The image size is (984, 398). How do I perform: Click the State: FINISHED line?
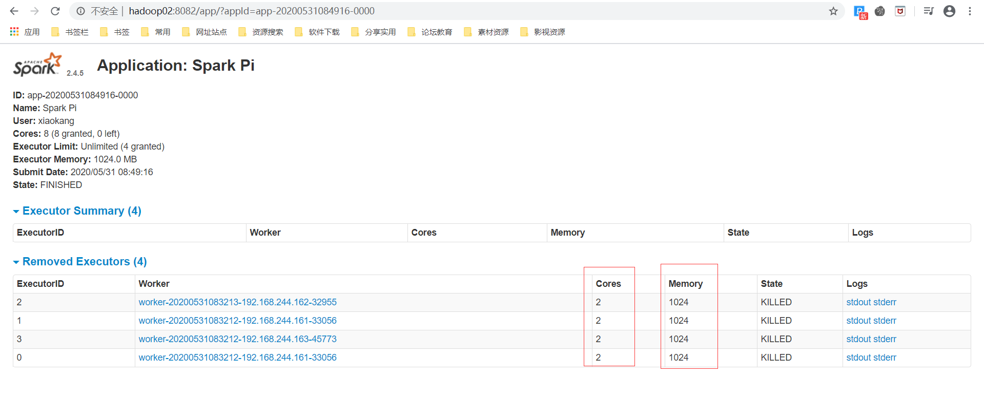[x=47, y=185]
